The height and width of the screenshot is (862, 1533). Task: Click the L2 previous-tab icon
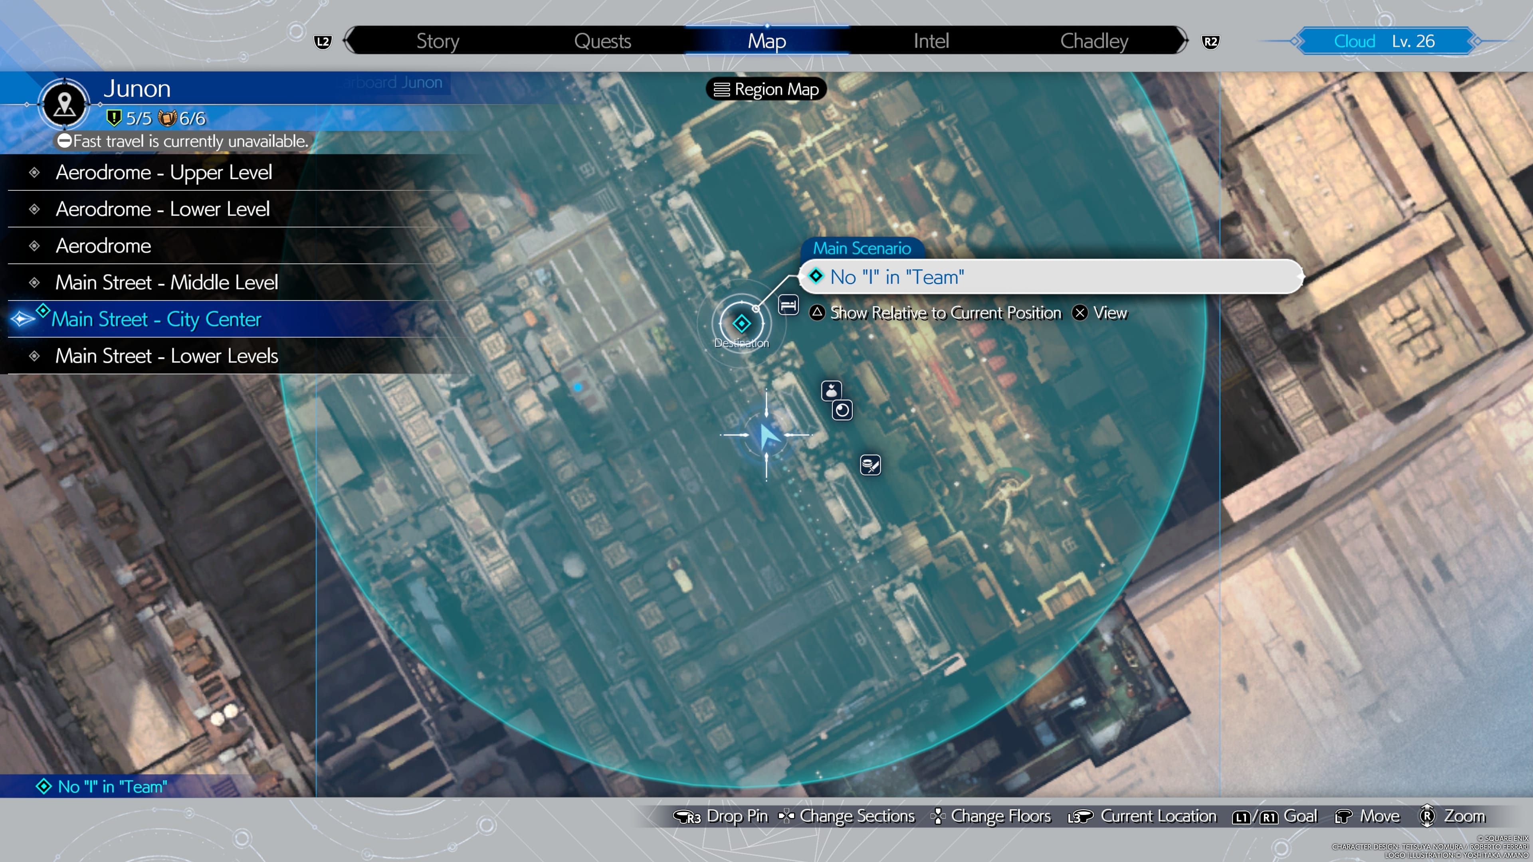(x=323, y=42)
